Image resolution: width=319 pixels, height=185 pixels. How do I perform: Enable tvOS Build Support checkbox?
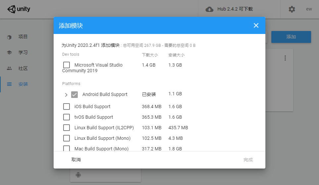(67, 117)
